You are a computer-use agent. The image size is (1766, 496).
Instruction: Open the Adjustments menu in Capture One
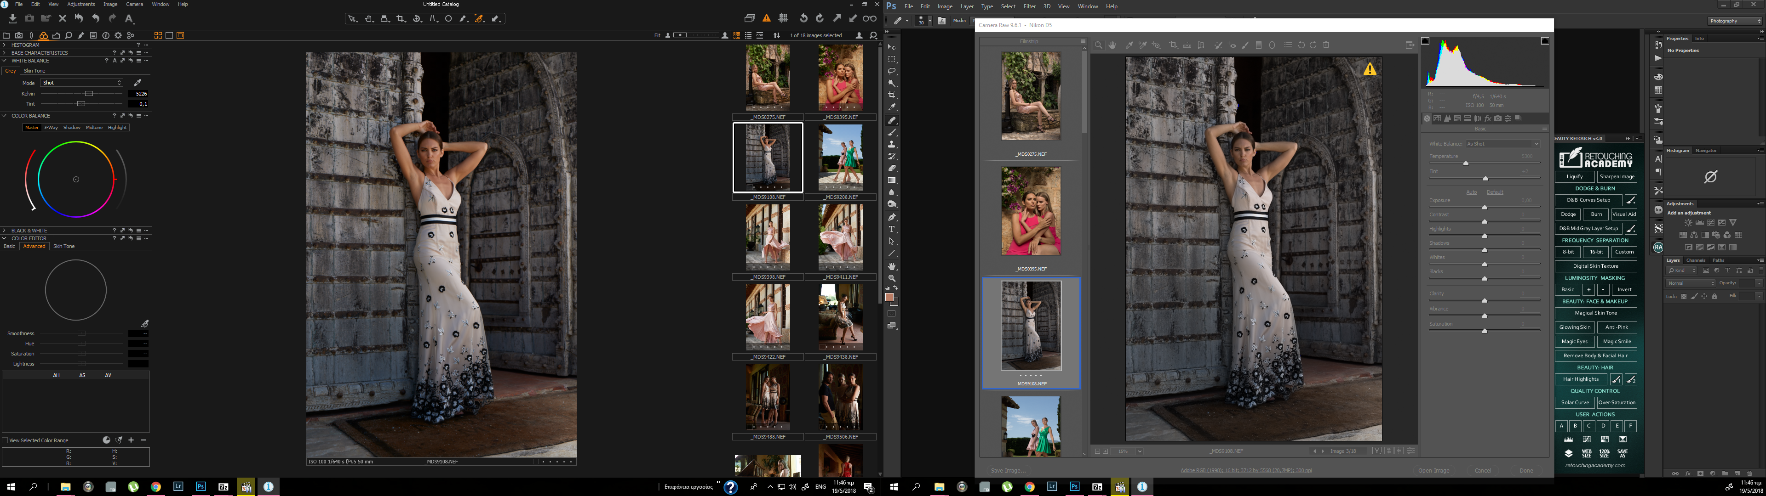(x=81, y=4)
